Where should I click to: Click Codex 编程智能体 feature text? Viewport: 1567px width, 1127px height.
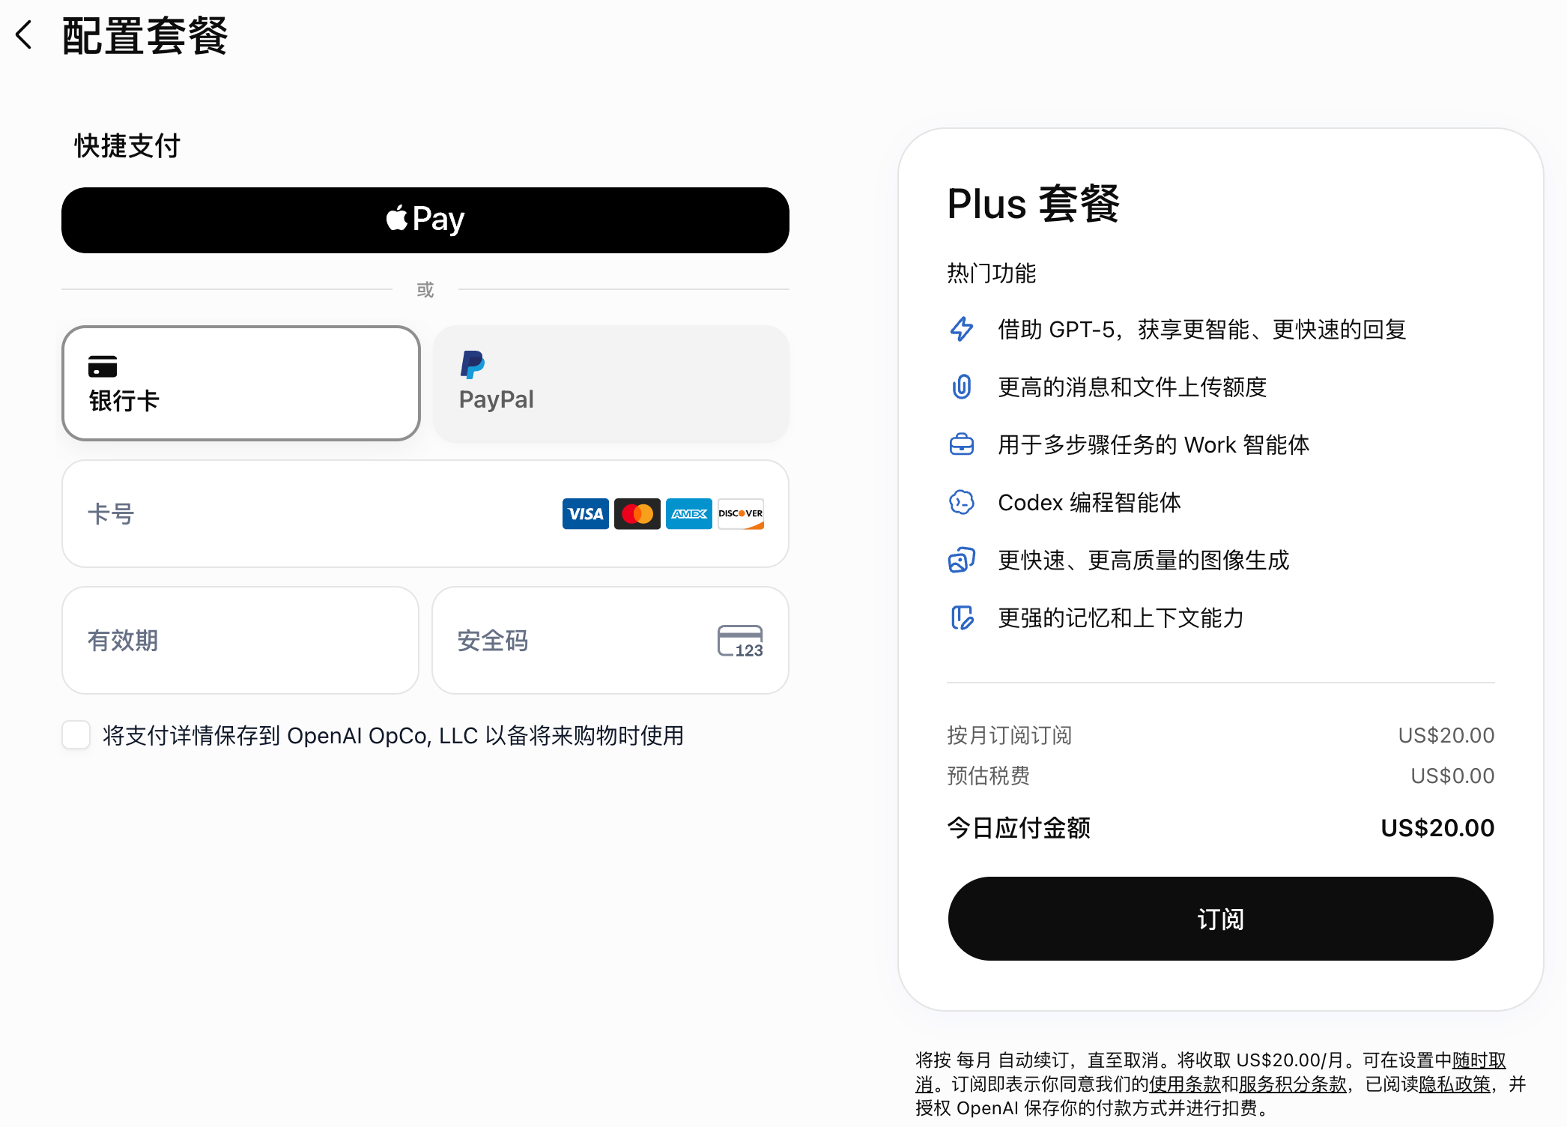1090,502
